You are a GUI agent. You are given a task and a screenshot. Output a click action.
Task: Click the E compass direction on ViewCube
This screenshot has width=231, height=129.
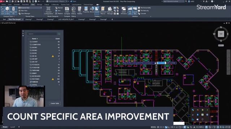coord(228,34)
